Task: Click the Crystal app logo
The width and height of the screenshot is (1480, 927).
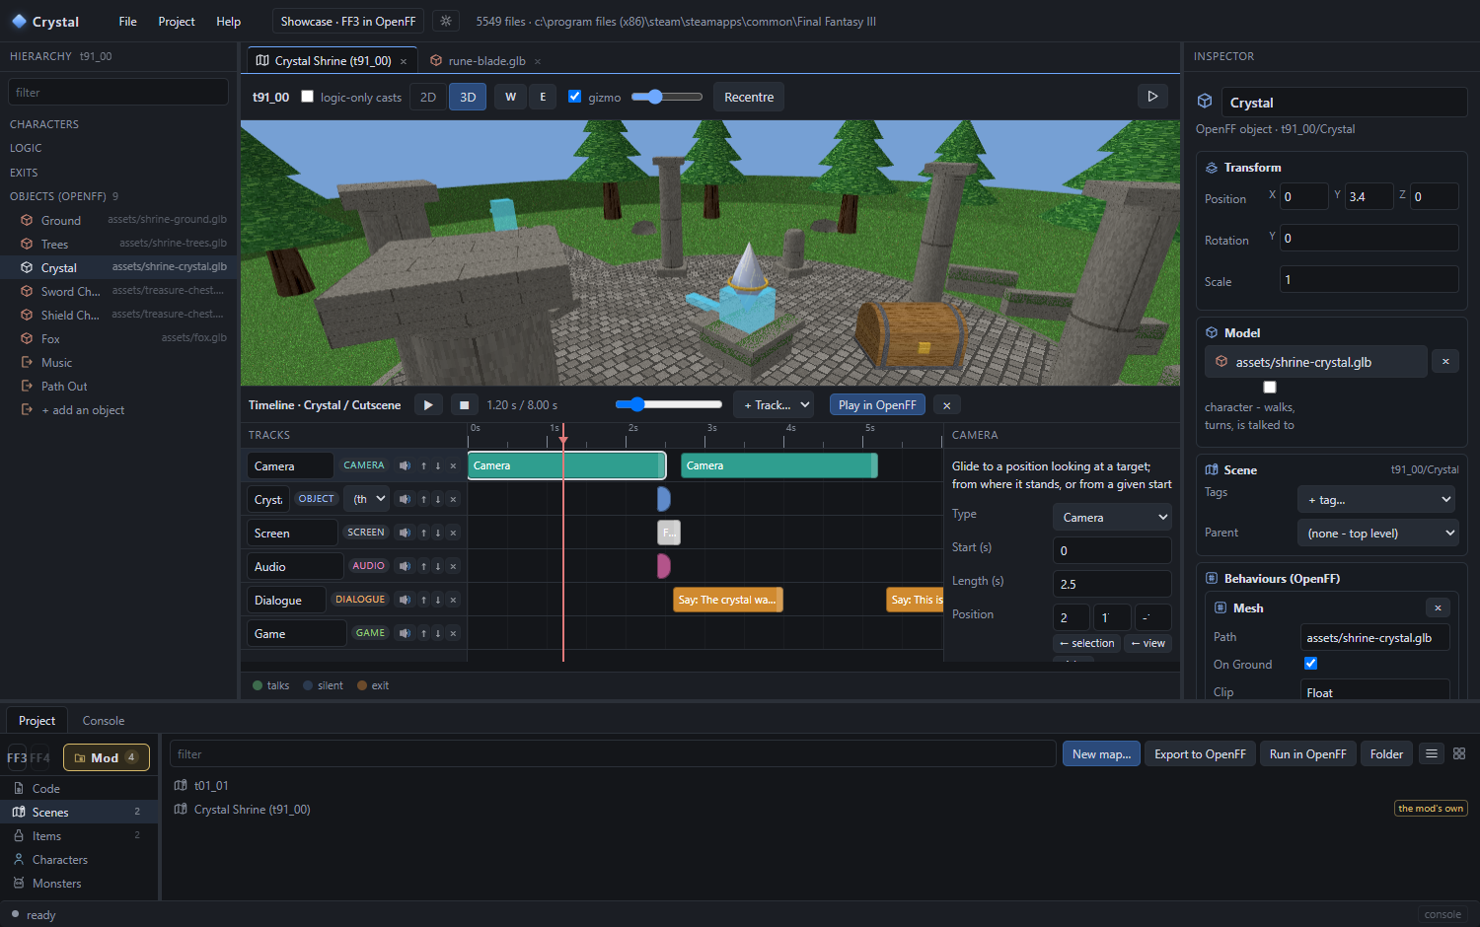Action: tap(19, 21)
